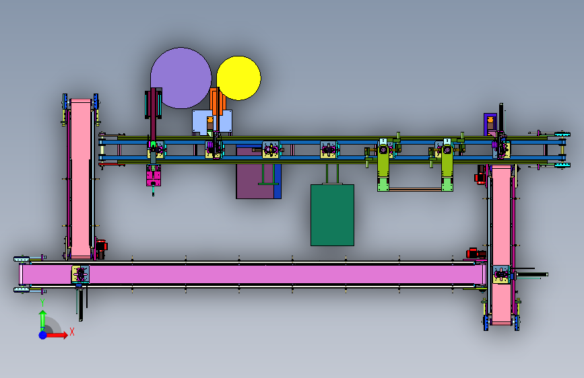Click the blue Z axis ball at the triad origin
The height and width of the screenshot is (378, 584).
click(43, 335)
